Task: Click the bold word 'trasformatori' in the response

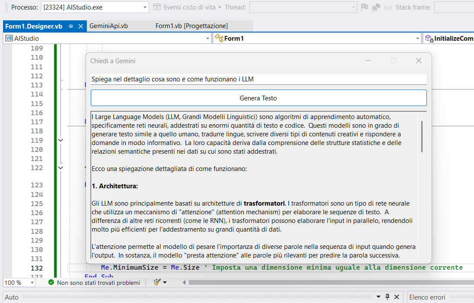Action: click(264, 203)
